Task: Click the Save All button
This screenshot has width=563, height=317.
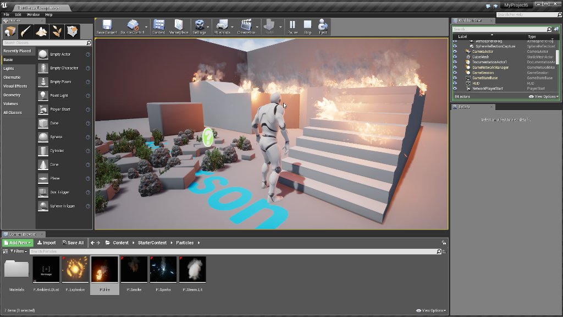Action: (73, 243)
